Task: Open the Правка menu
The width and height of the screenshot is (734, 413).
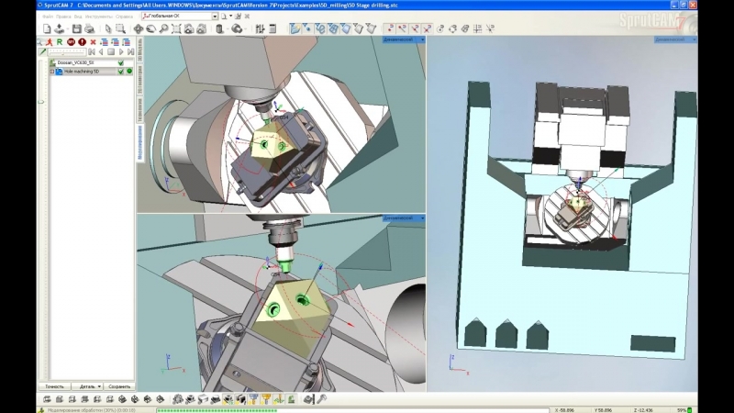Action: 63,17
